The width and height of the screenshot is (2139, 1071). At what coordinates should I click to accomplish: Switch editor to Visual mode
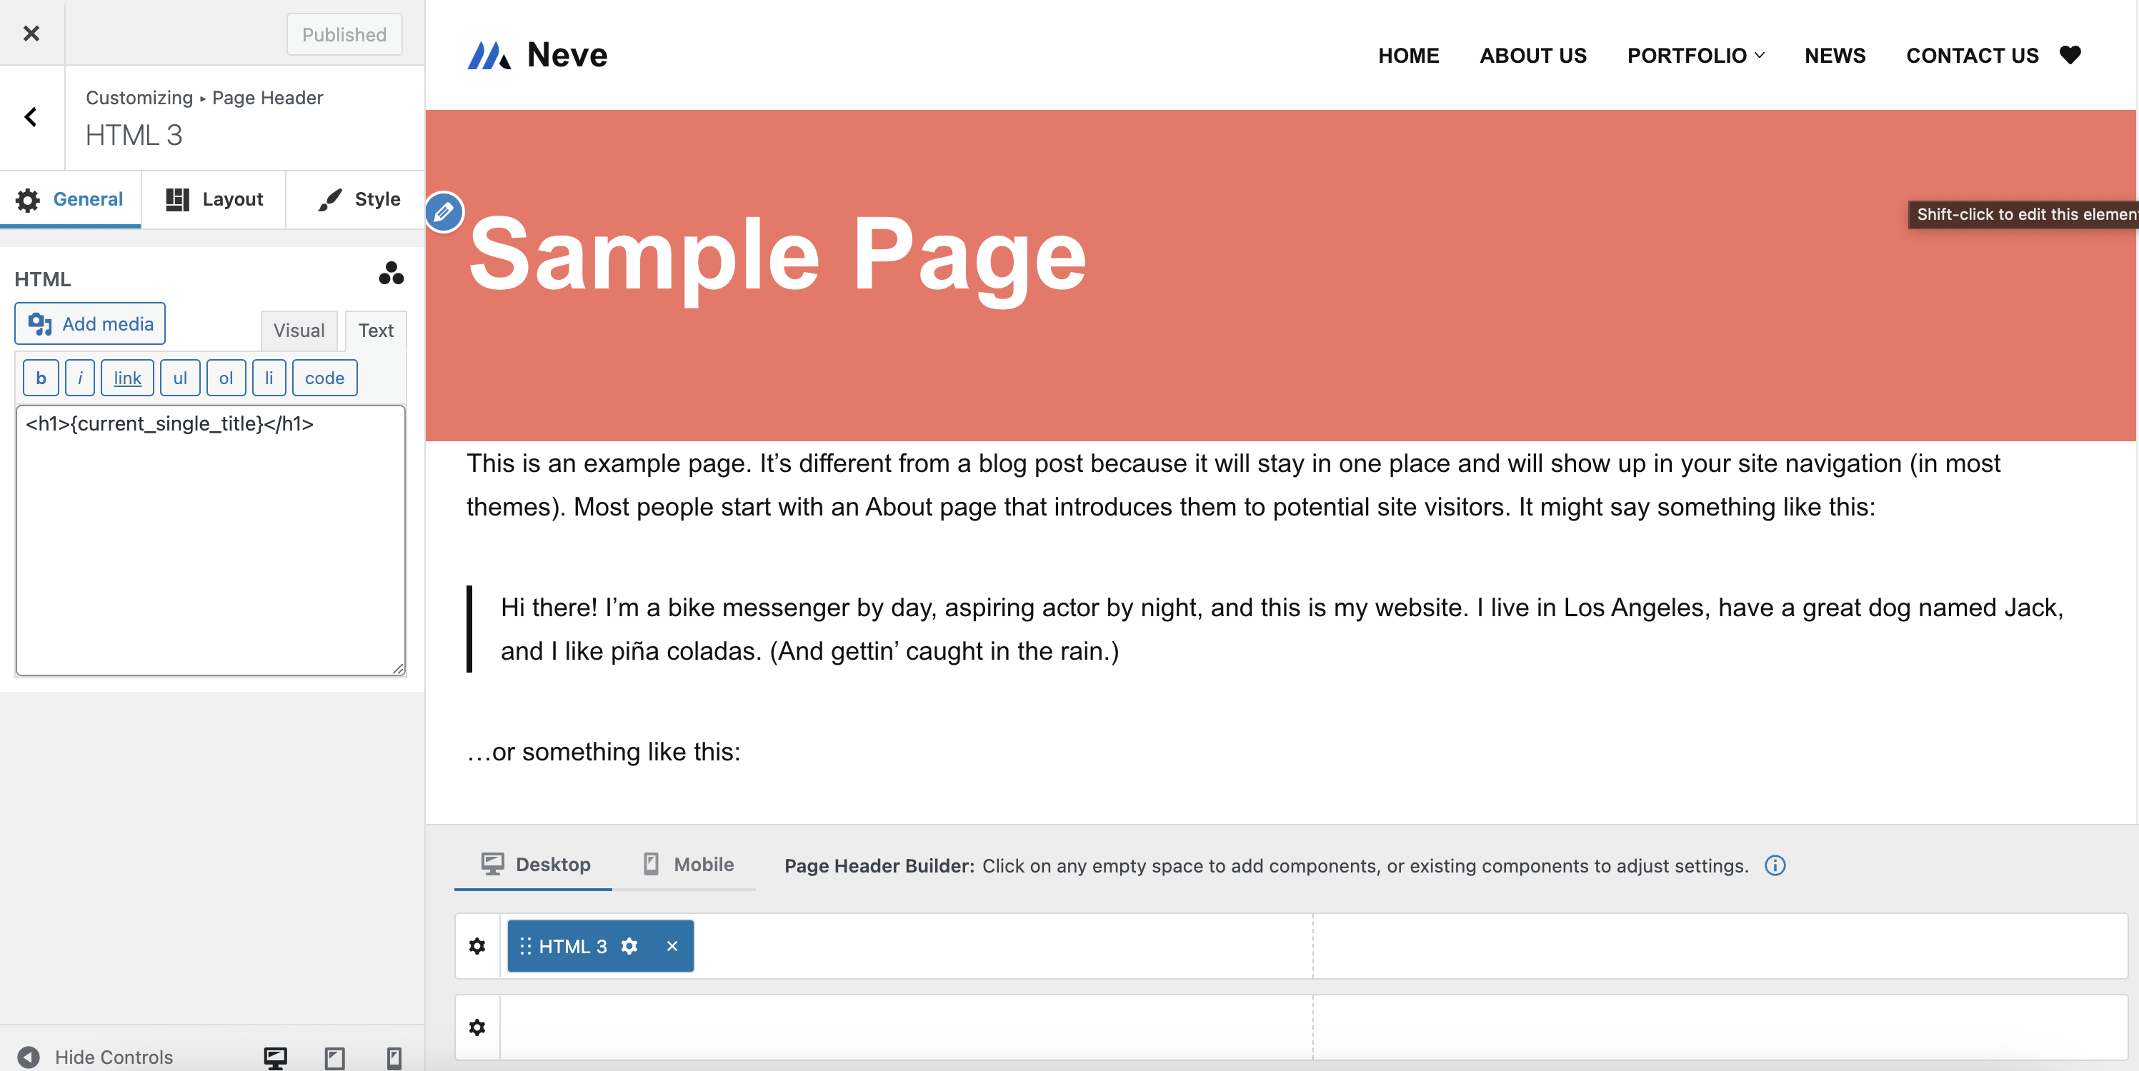click(299, 330)
